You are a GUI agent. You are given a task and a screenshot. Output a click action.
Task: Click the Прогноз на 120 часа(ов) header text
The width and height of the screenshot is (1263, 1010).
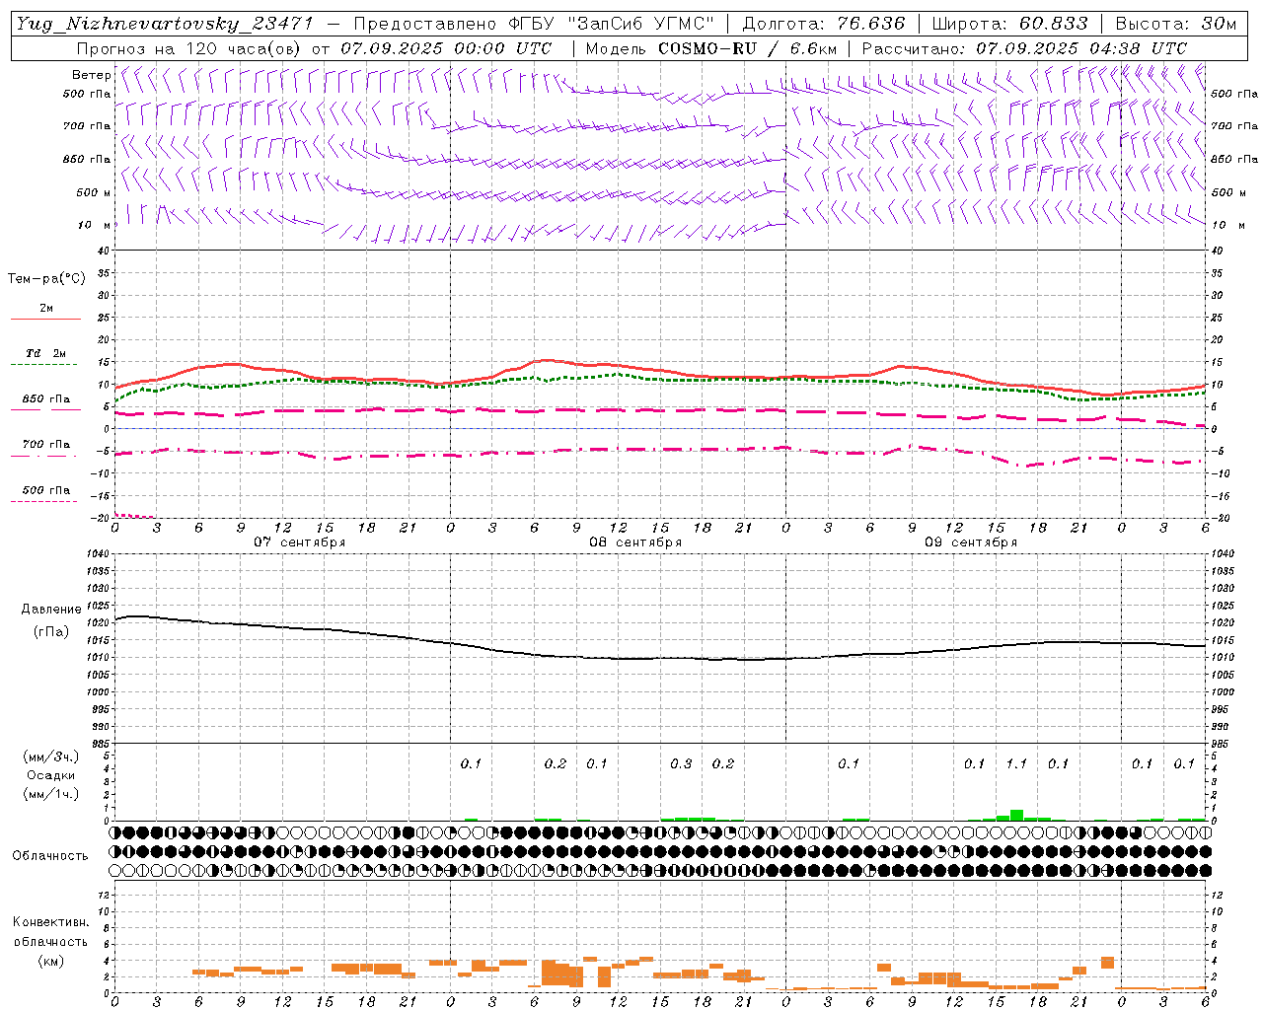click(x=189, y=48)
